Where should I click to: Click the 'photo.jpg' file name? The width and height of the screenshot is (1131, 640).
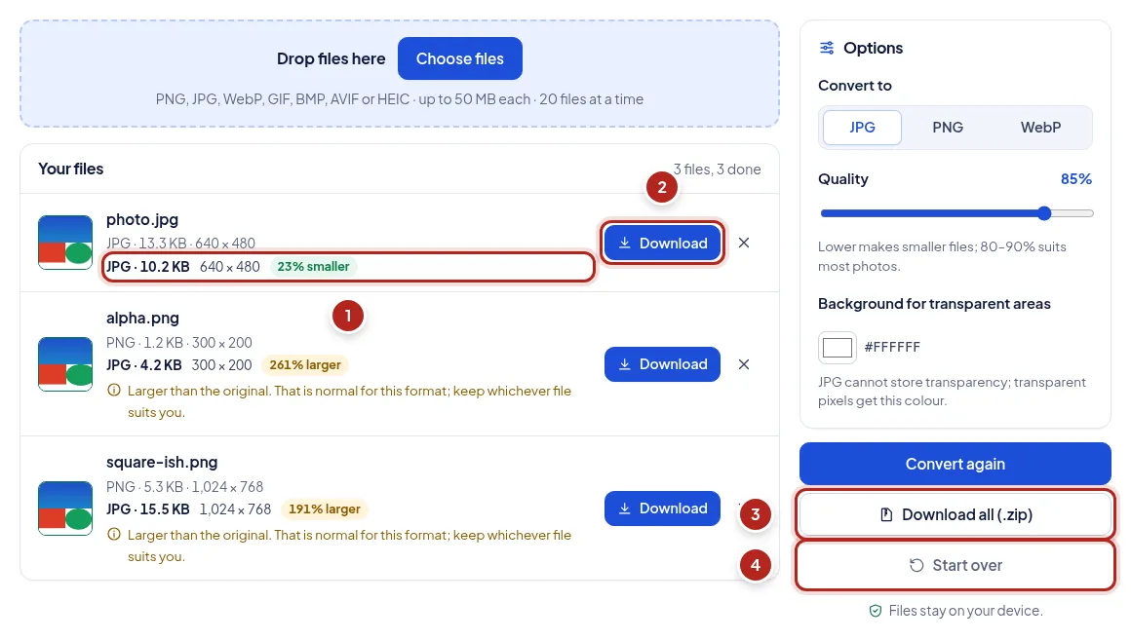click(x=142, y=220)
